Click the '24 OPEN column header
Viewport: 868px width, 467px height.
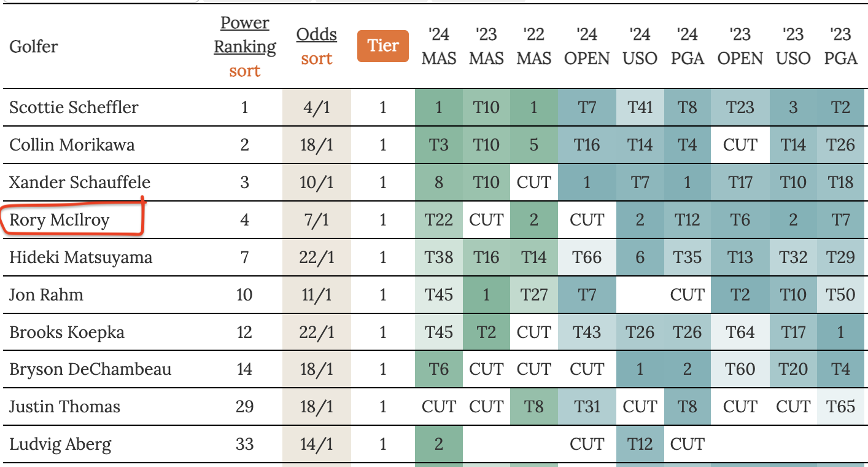[587, 46]
